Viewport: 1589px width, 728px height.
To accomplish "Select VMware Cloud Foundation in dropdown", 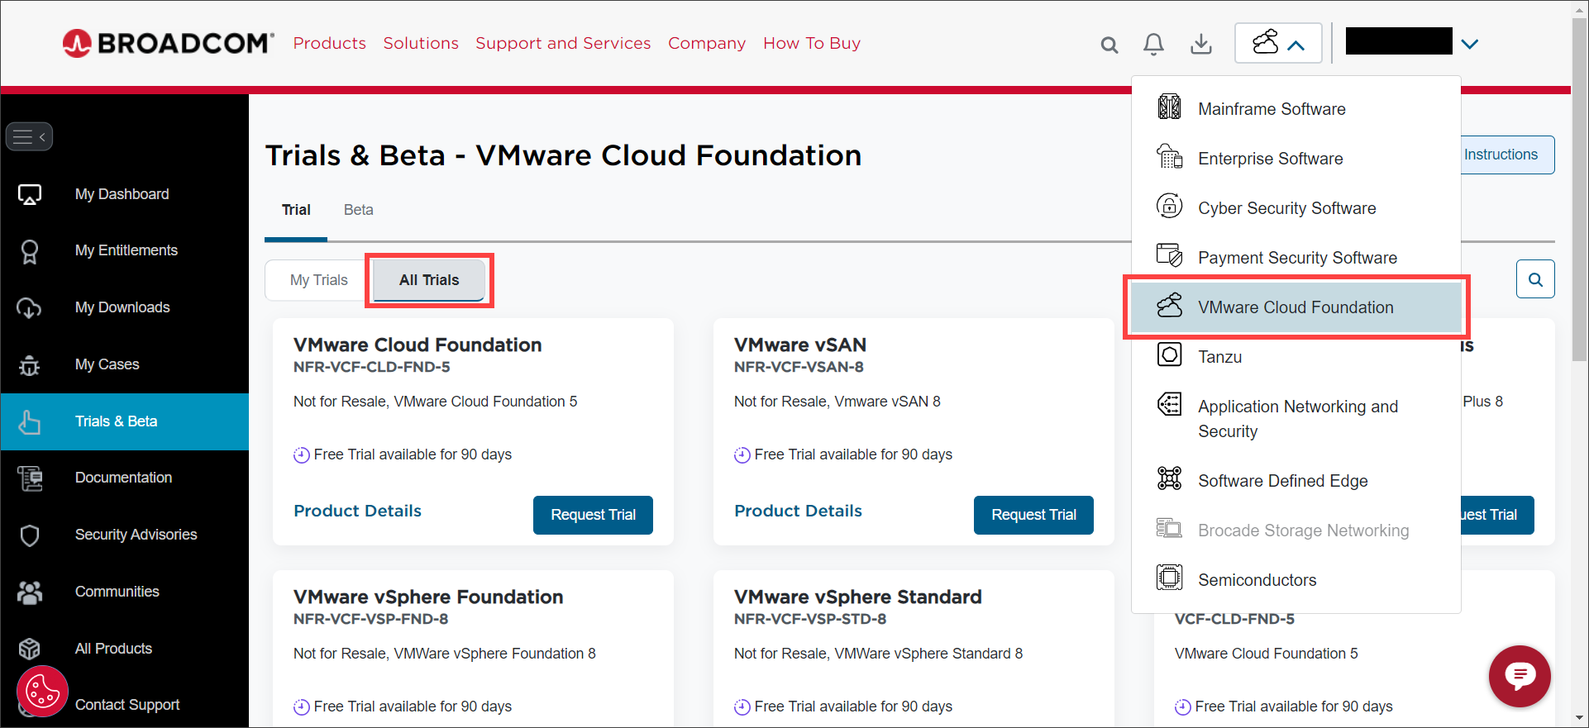I will point(1296,307).
